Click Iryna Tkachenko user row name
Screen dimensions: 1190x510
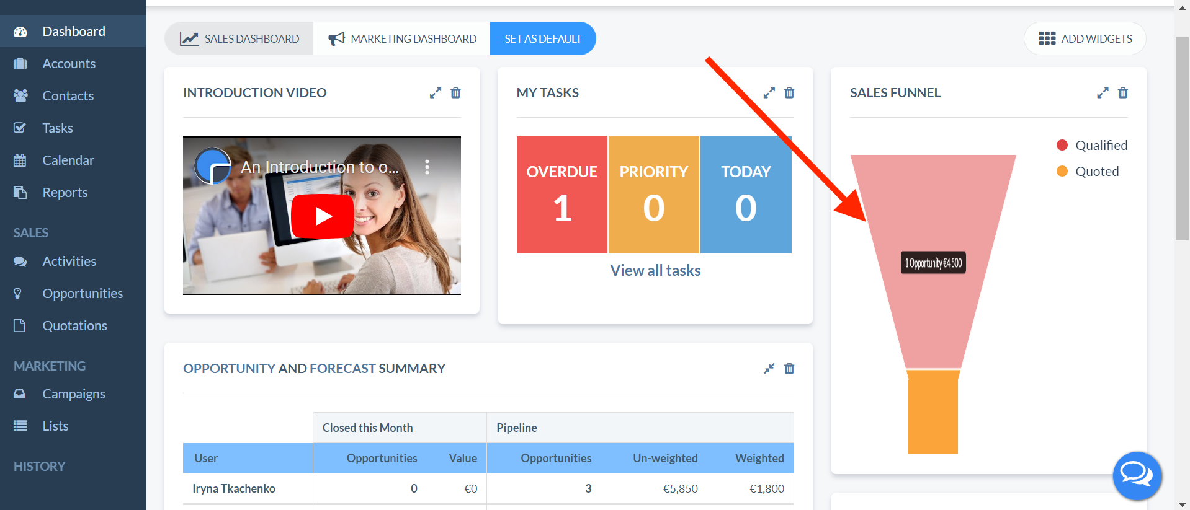coord(234,488)
